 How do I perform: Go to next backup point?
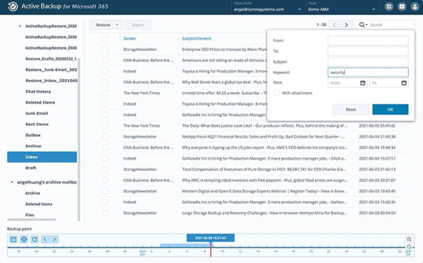pos(54,239)
